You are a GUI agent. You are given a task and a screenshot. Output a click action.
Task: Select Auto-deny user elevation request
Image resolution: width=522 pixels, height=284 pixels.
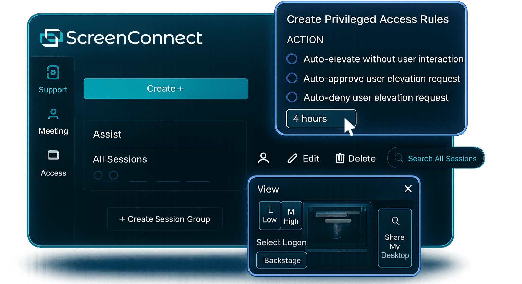point(292,97)
